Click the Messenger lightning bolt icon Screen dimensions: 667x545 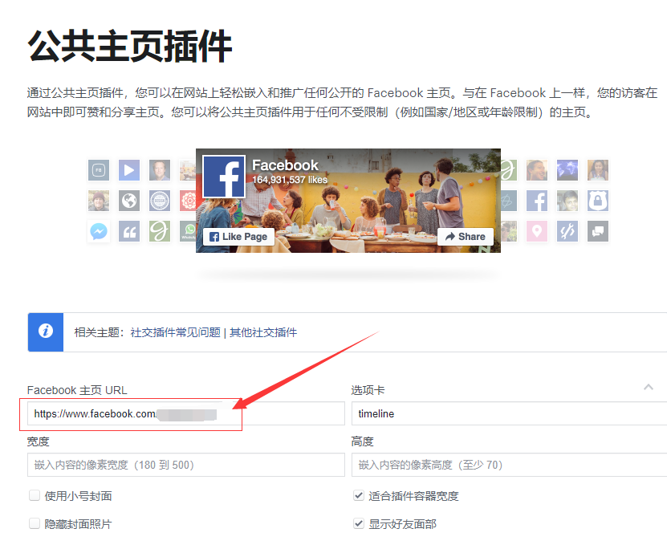click(x=99, y=231)
